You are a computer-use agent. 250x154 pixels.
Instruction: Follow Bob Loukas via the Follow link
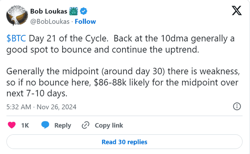(x=85, y=22)
